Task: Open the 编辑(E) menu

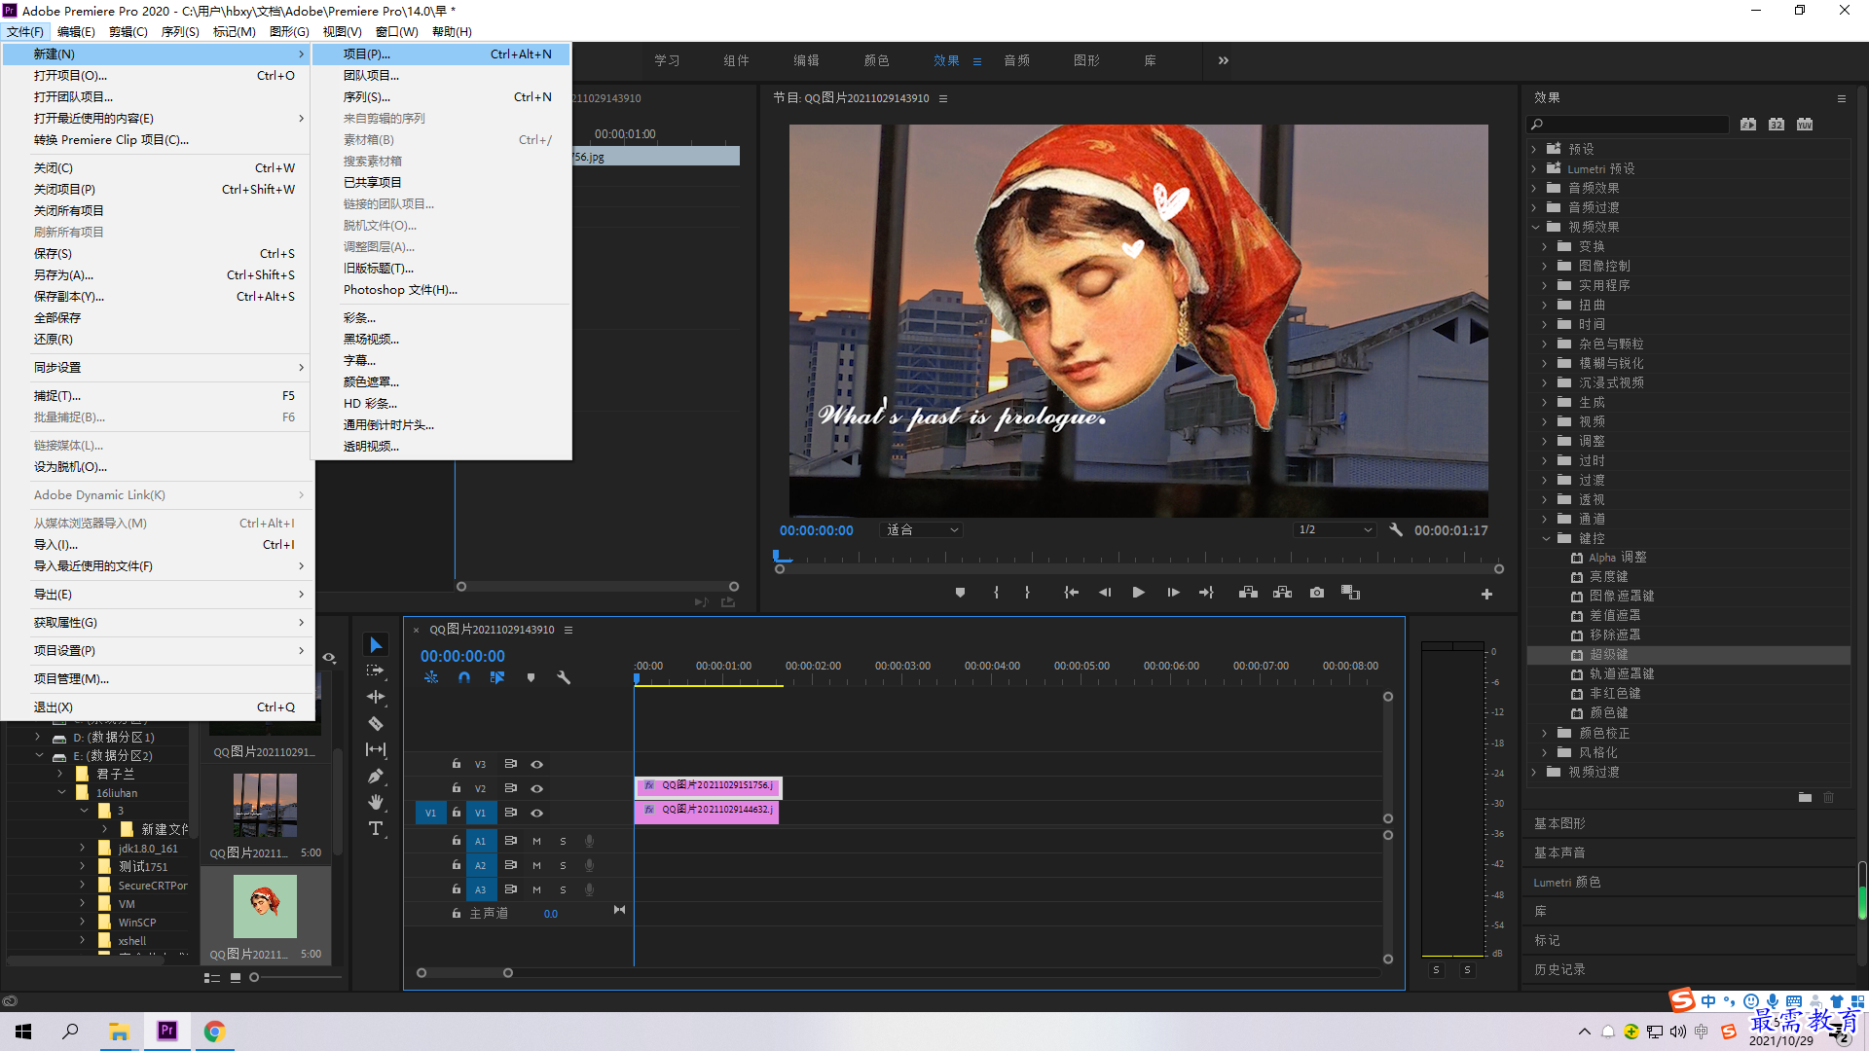Action: pos(76,31)
